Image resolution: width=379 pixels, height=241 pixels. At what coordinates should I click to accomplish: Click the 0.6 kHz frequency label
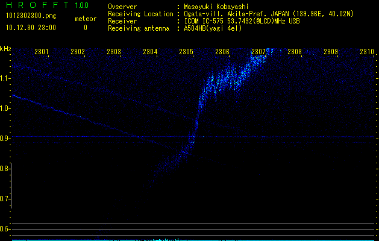(x=5, y=229)
